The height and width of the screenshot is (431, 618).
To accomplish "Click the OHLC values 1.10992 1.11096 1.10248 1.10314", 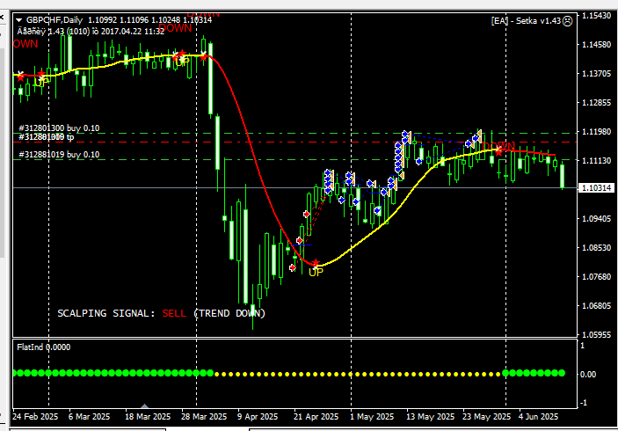I will [x=149, y=20].
